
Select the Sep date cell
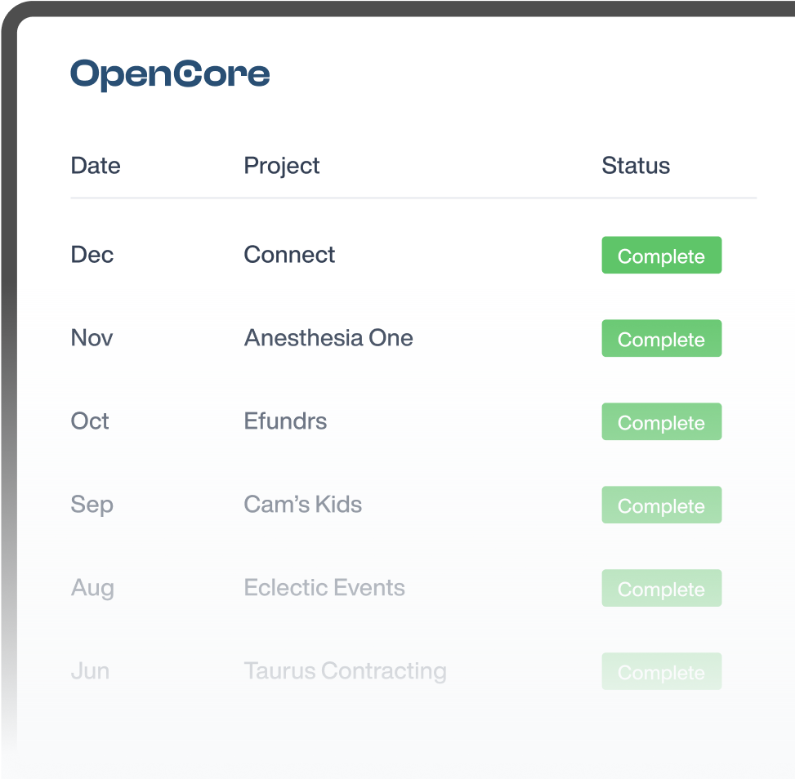(x=92, y=505)
